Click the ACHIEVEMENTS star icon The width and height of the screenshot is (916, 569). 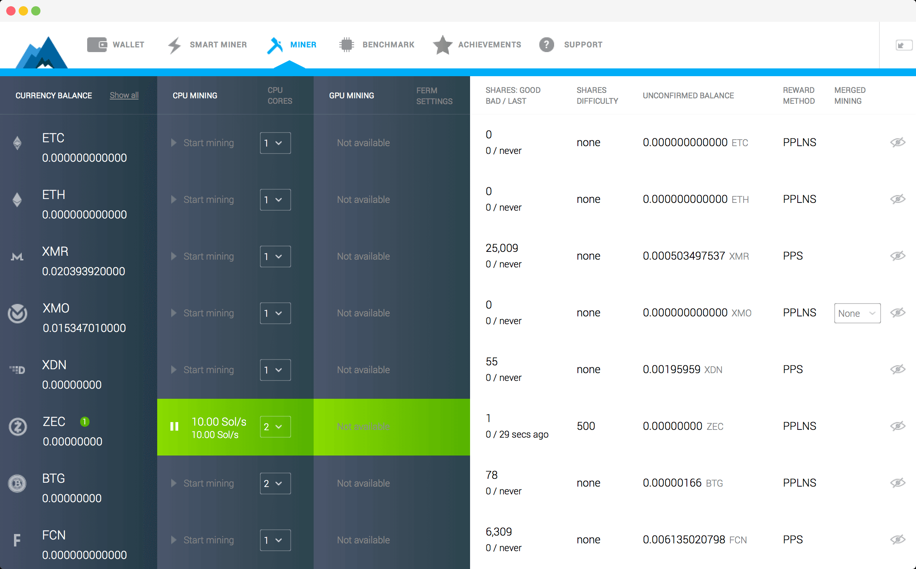(x=444, y=44)
